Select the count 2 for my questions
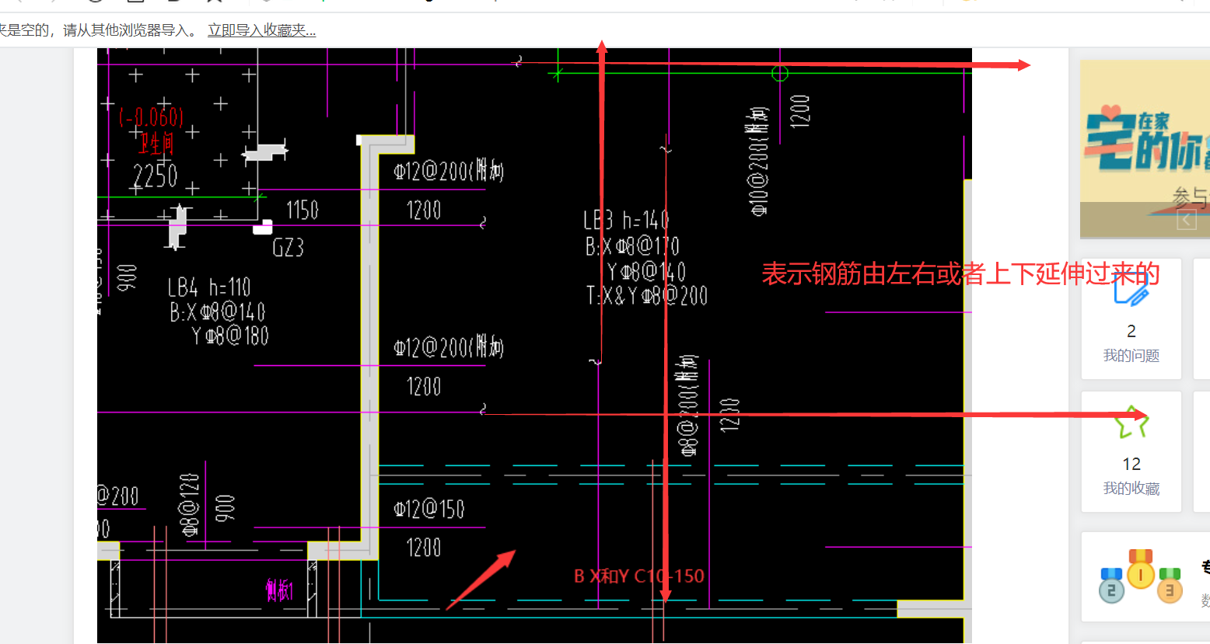1210x644 pixels. point(1131,331)
